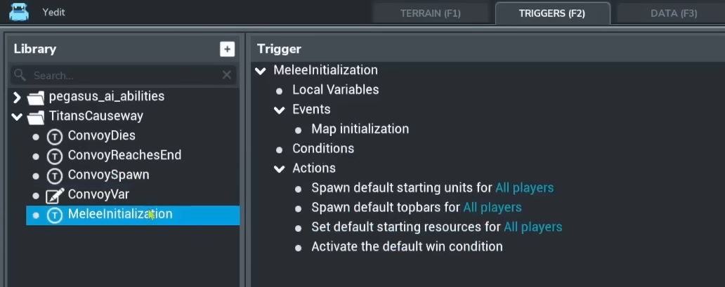Click All players link in topbars action
Image resolution: width=725 pixels, height=287 pixels.
coord(492,208)
